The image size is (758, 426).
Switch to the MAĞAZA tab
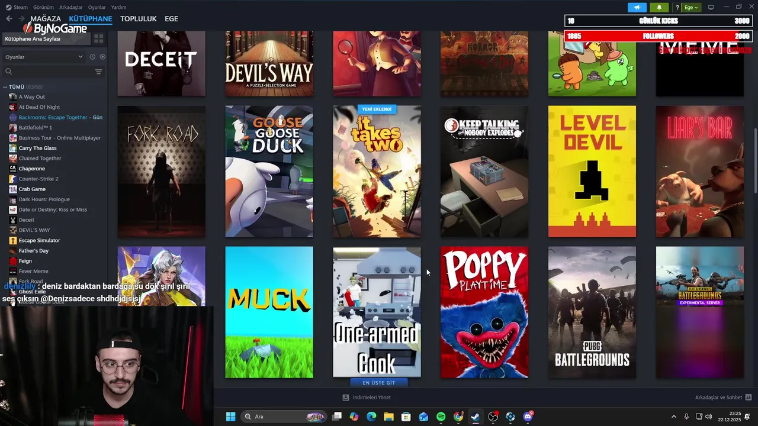(46, 19)
